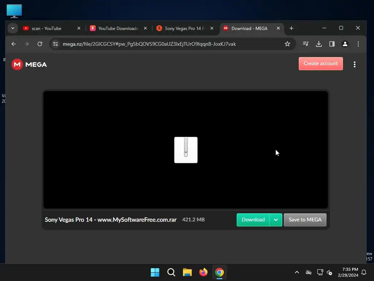
Task: Click the muted volume tray icon
Action: [x=330, y=272]
